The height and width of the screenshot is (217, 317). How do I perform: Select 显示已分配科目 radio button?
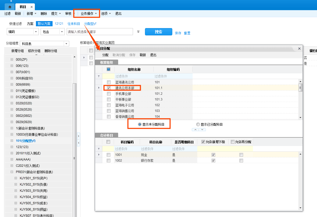[x=198, y=124]
